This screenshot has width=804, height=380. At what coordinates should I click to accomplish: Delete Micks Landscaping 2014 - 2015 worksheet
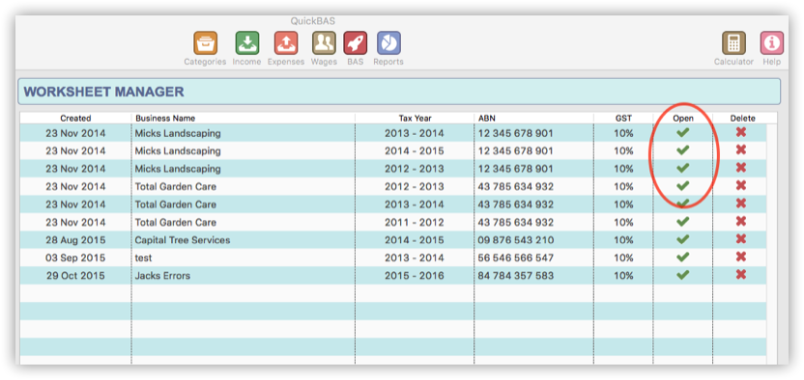coord(740,150)
